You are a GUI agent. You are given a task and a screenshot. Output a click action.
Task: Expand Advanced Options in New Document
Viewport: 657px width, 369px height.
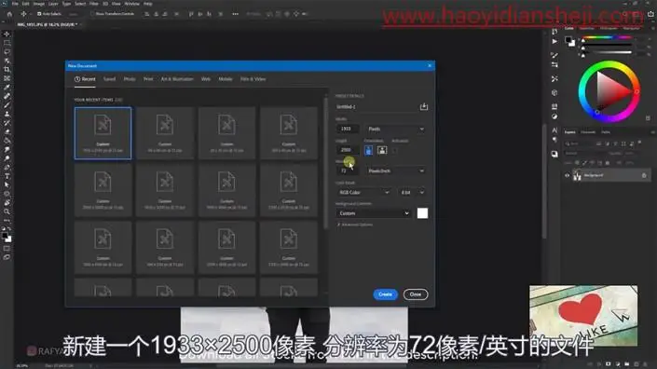click(355, 225)
